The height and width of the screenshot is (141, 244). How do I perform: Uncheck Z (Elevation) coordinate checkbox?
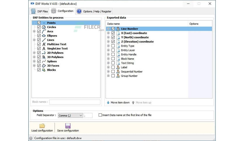(x=113, y=41)
